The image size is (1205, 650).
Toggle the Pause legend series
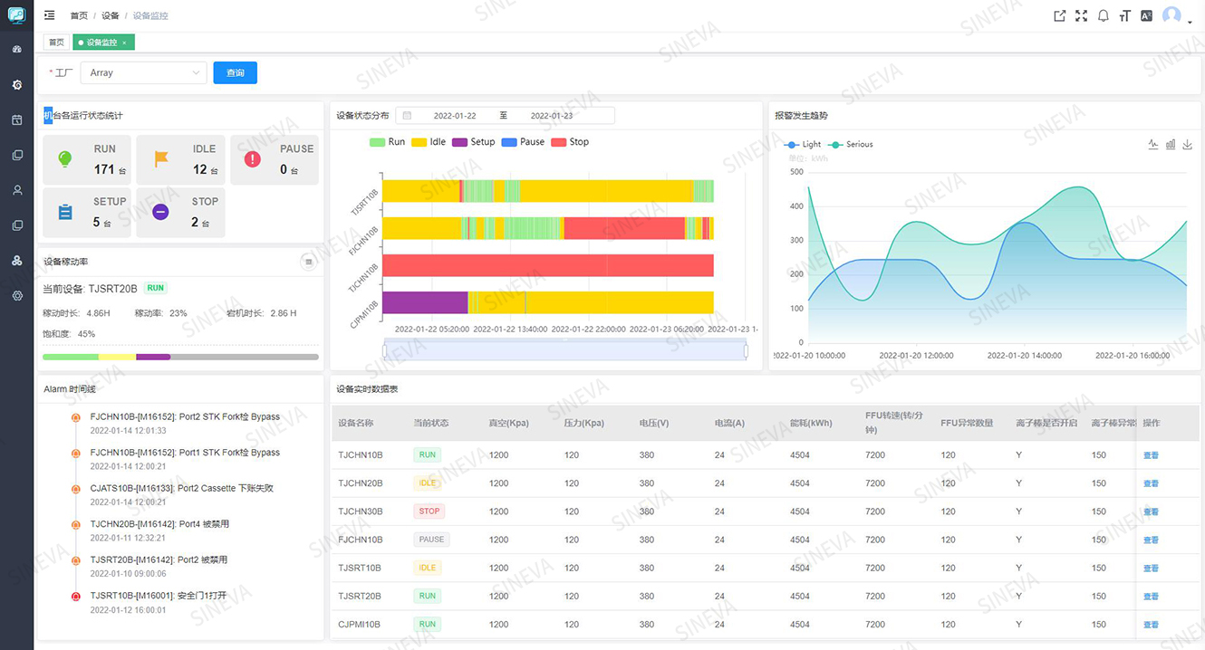point(523,142)
